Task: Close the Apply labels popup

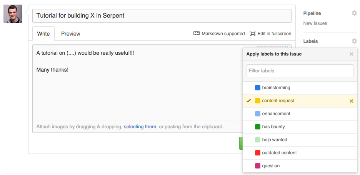Action: [x=351, y=54]
